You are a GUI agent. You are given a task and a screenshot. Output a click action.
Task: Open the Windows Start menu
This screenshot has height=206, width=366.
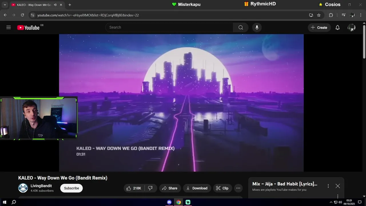pyautogui.click(x=5, y=202)
